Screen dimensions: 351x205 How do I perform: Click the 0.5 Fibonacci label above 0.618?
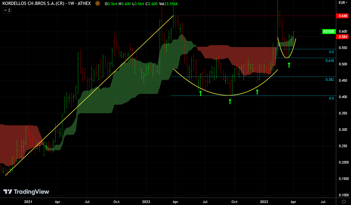click(331, 52)
